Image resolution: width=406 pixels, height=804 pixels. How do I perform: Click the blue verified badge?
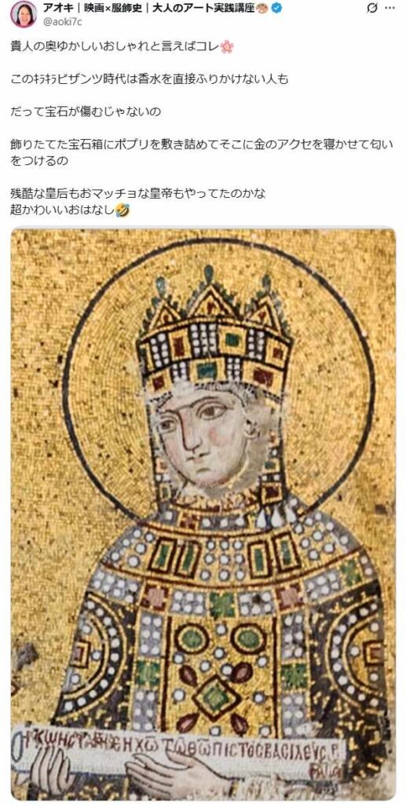[276, 8]
